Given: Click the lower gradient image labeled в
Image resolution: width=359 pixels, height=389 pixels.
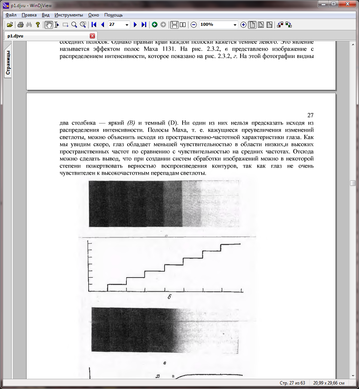Looking at the screenshot, I should 165,330.
